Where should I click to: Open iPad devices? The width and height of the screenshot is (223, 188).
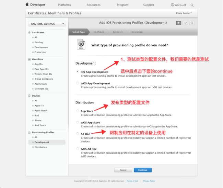tap(37, 115)
